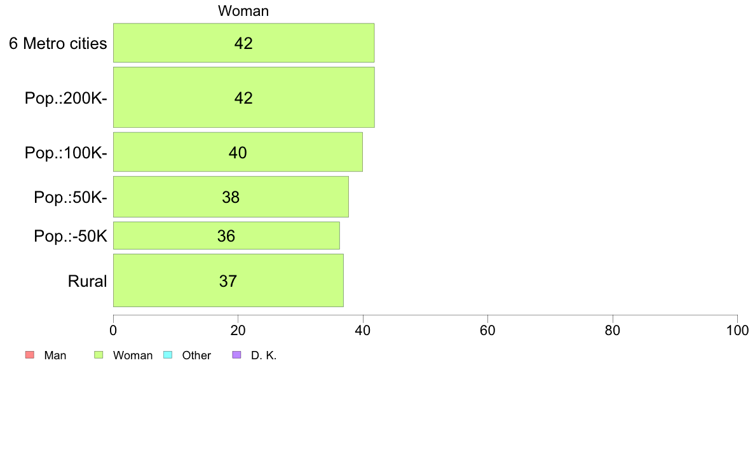Select the Pop.:100K- bar showing 40
Viewport: 755px width, 468px height.
pos(238,152)
